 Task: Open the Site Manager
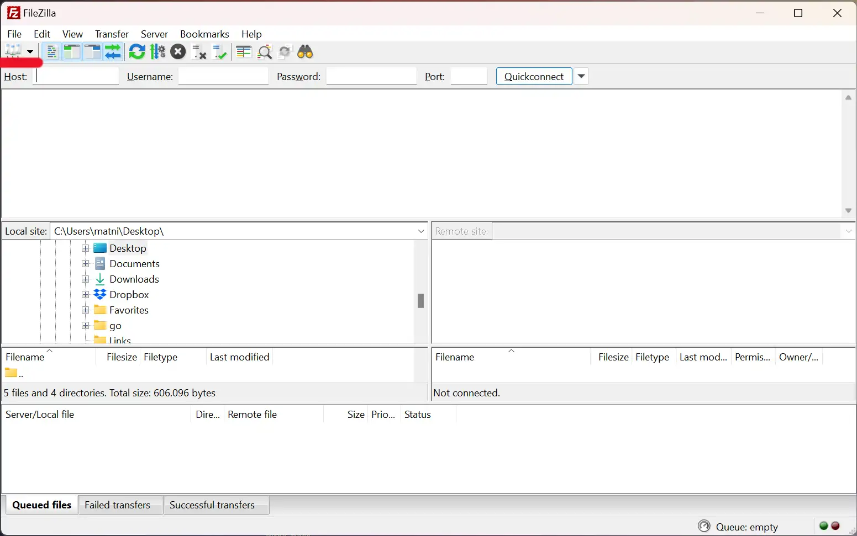(x=14, y=51)
